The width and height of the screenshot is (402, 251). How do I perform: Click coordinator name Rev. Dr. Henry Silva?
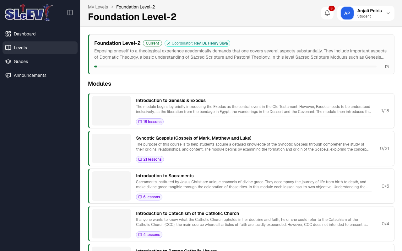211,43
